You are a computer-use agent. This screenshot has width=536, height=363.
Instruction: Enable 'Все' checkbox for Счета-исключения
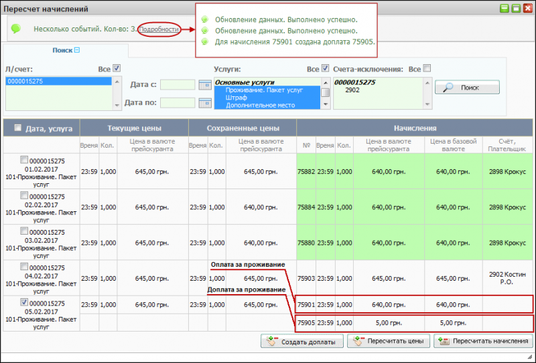pos(427,68)
